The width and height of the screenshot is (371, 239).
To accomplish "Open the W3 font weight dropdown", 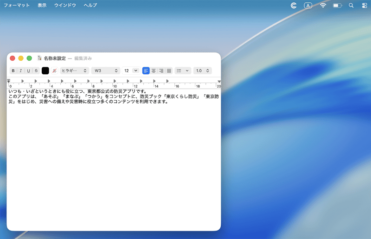I will (106, 71).
